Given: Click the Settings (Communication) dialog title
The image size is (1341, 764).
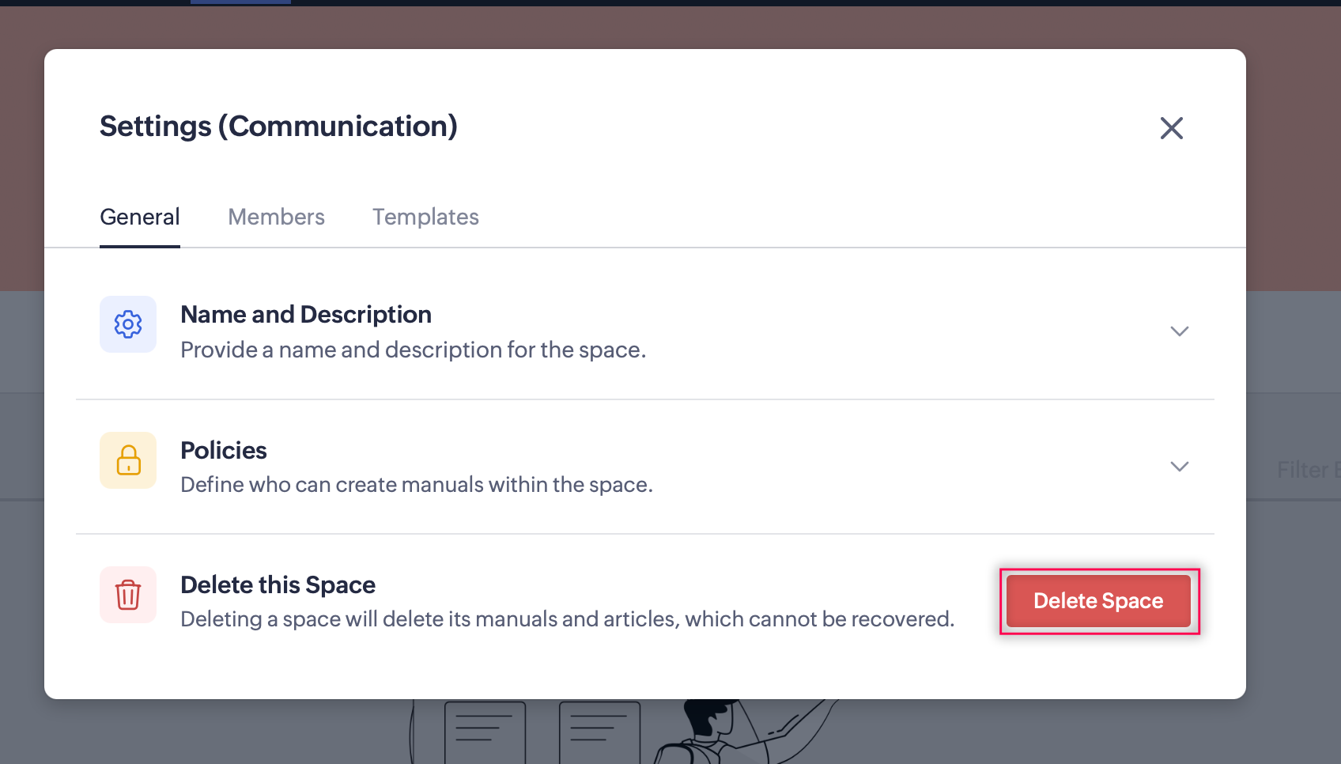Looking at the screenshot, I should (x=278, y=127).
